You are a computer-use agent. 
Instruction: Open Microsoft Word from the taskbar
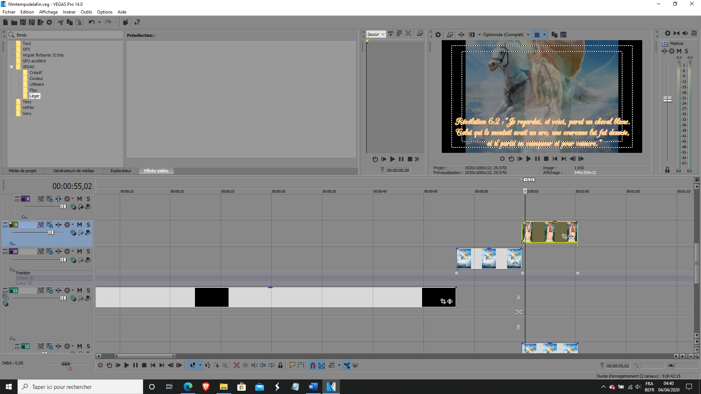point(313,387)
